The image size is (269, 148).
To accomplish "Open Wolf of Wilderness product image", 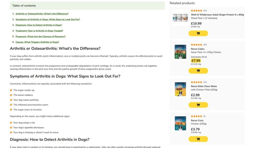I will [180, 18].
